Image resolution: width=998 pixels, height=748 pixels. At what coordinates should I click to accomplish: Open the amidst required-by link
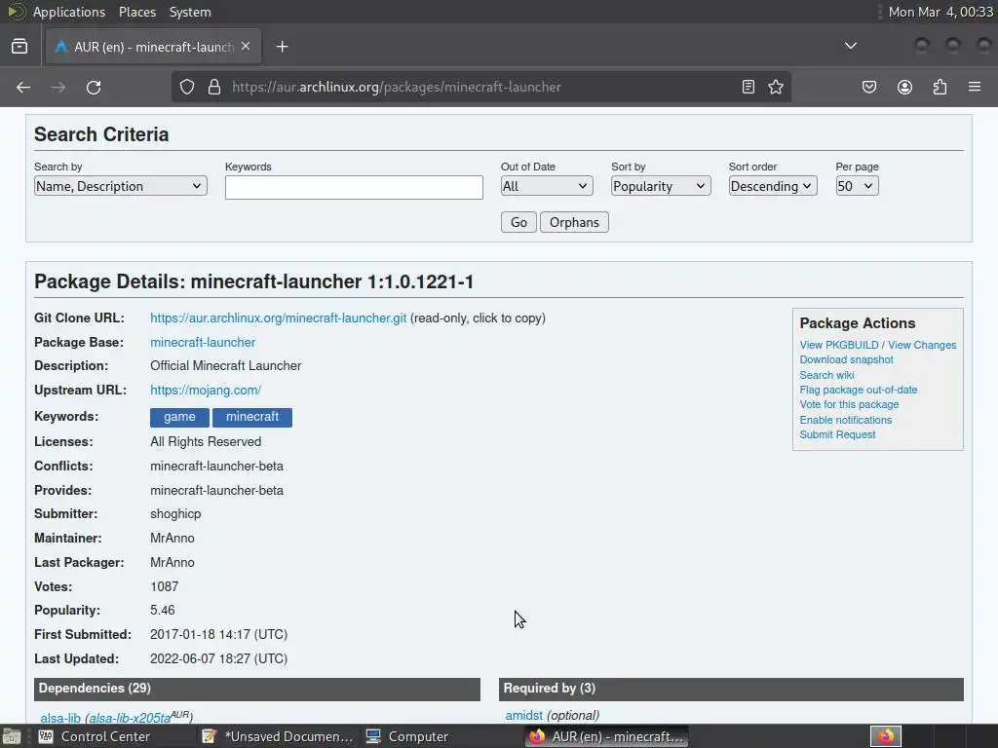(523, 715)
